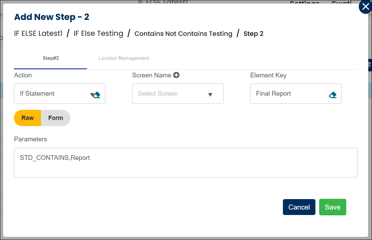
Task: Save the new step
Action: tap(332, 207)
